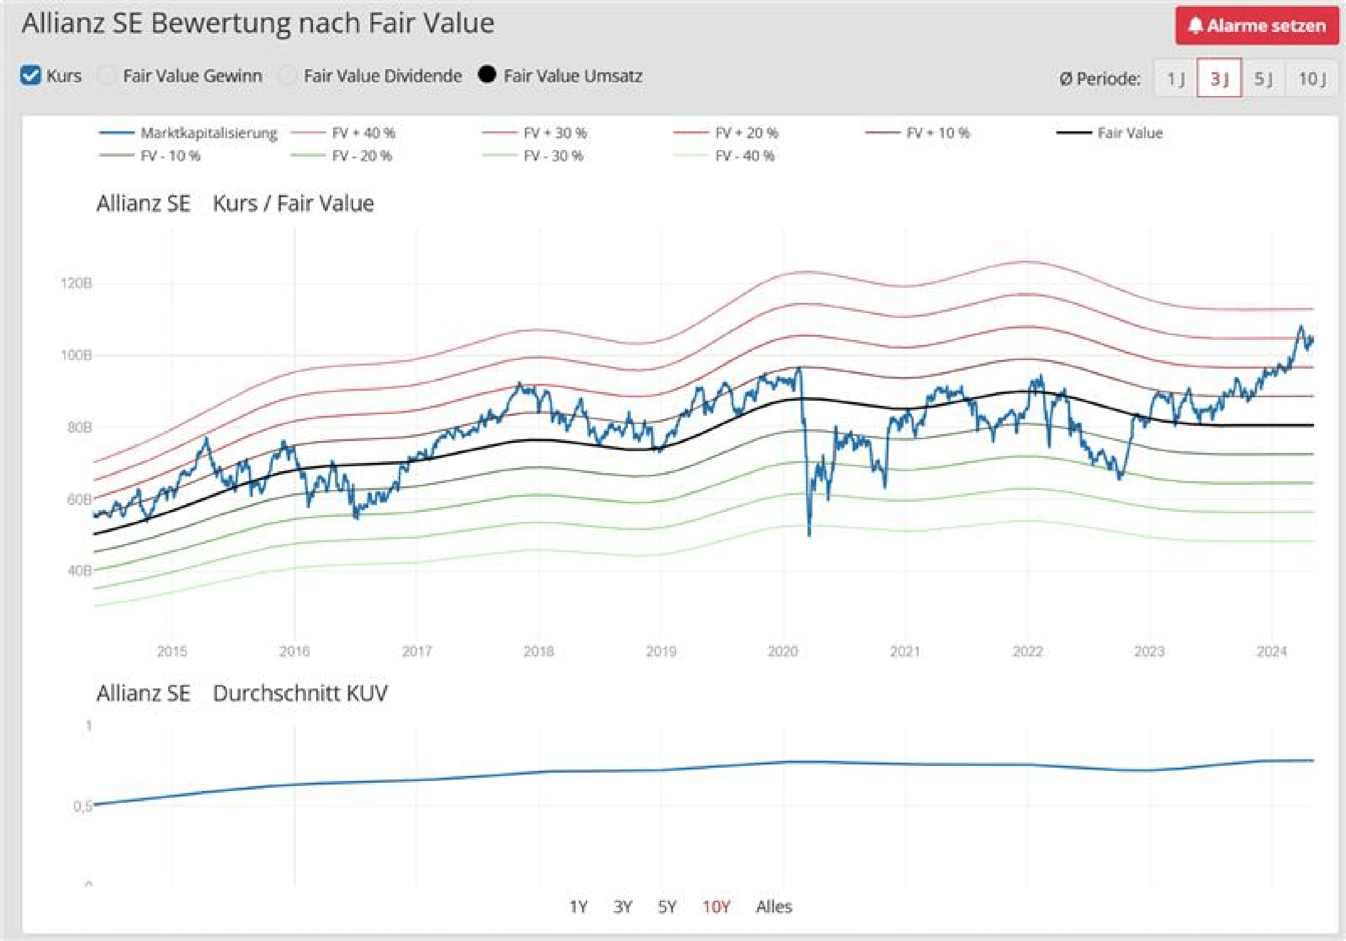Screen dimensions: 1346x941
Task: Choose the 3 J period button
Action: pyautogui.click(x=1219, y=78)
